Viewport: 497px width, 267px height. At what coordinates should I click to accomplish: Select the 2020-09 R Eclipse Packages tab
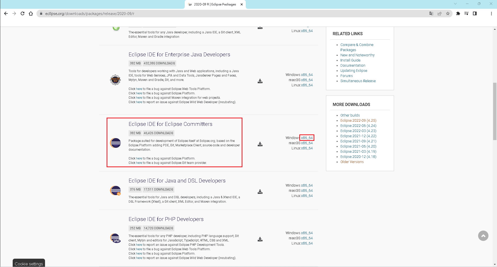point(215,4)
